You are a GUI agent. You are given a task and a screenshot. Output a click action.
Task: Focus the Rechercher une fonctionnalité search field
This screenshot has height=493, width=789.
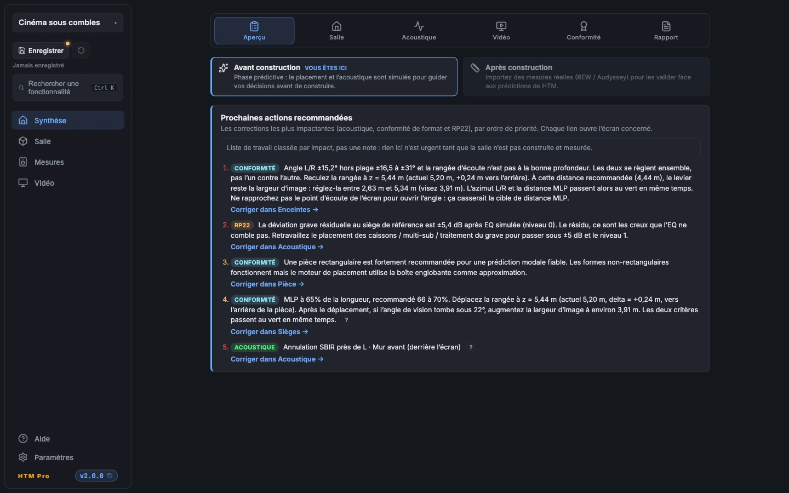pyautogui.click(x=68, y=88)
